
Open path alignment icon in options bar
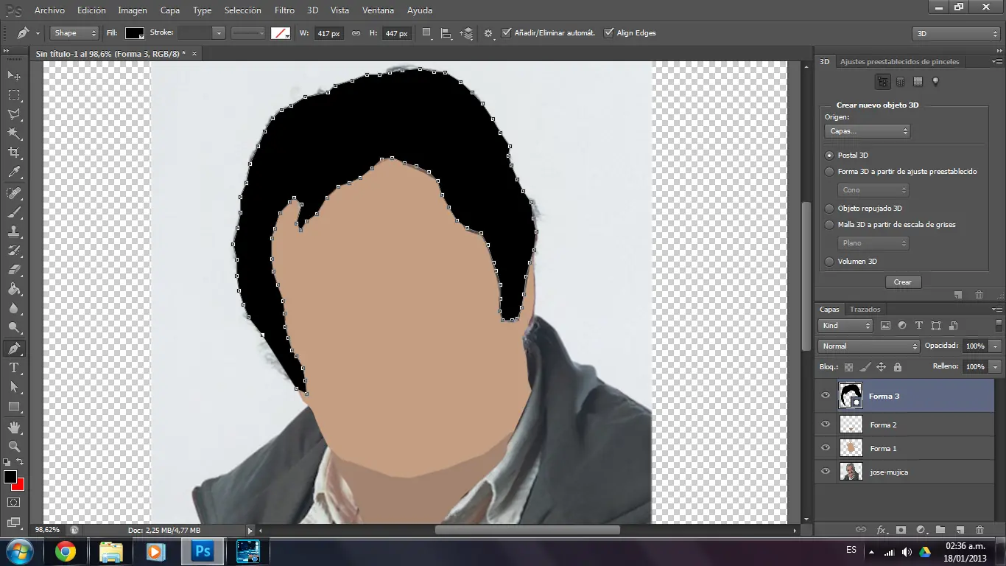446,33
